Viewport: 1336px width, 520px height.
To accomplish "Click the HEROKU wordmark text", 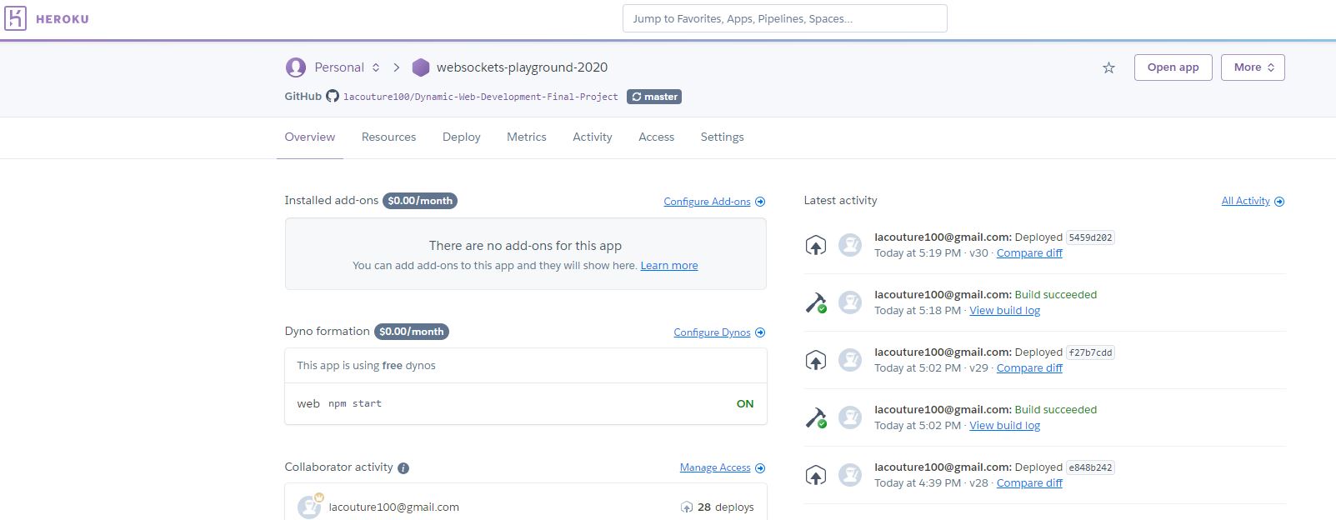I will tap(63, 19).
